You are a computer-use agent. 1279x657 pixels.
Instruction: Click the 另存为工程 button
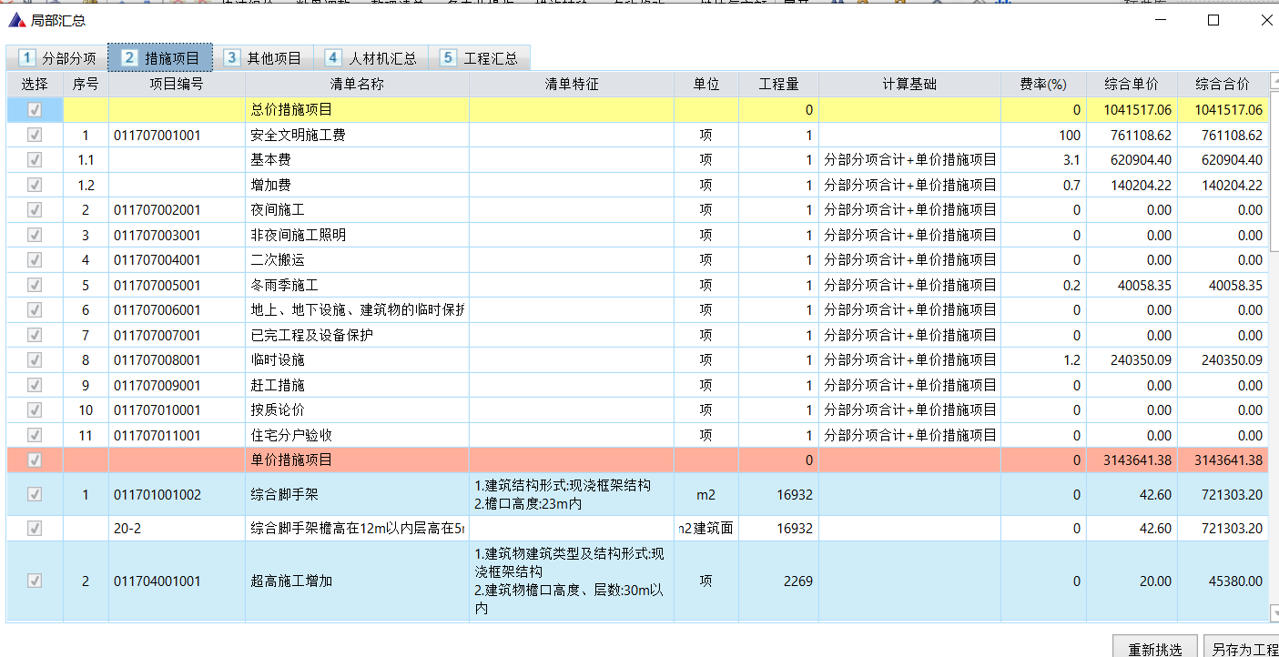tap(1242, 647)
